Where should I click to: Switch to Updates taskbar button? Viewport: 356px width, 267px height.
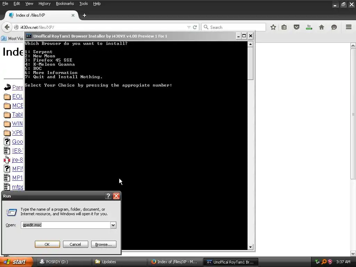119,262
